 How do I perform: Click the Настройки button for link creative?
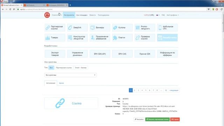tap(139, 119)
